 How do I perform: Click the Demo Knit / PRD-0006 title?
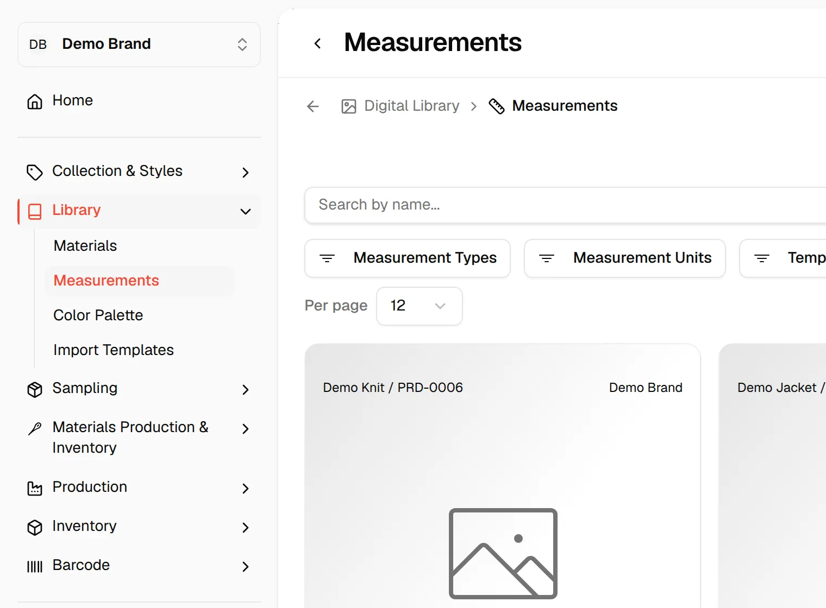pyautogui.click(x=393, y=388)
